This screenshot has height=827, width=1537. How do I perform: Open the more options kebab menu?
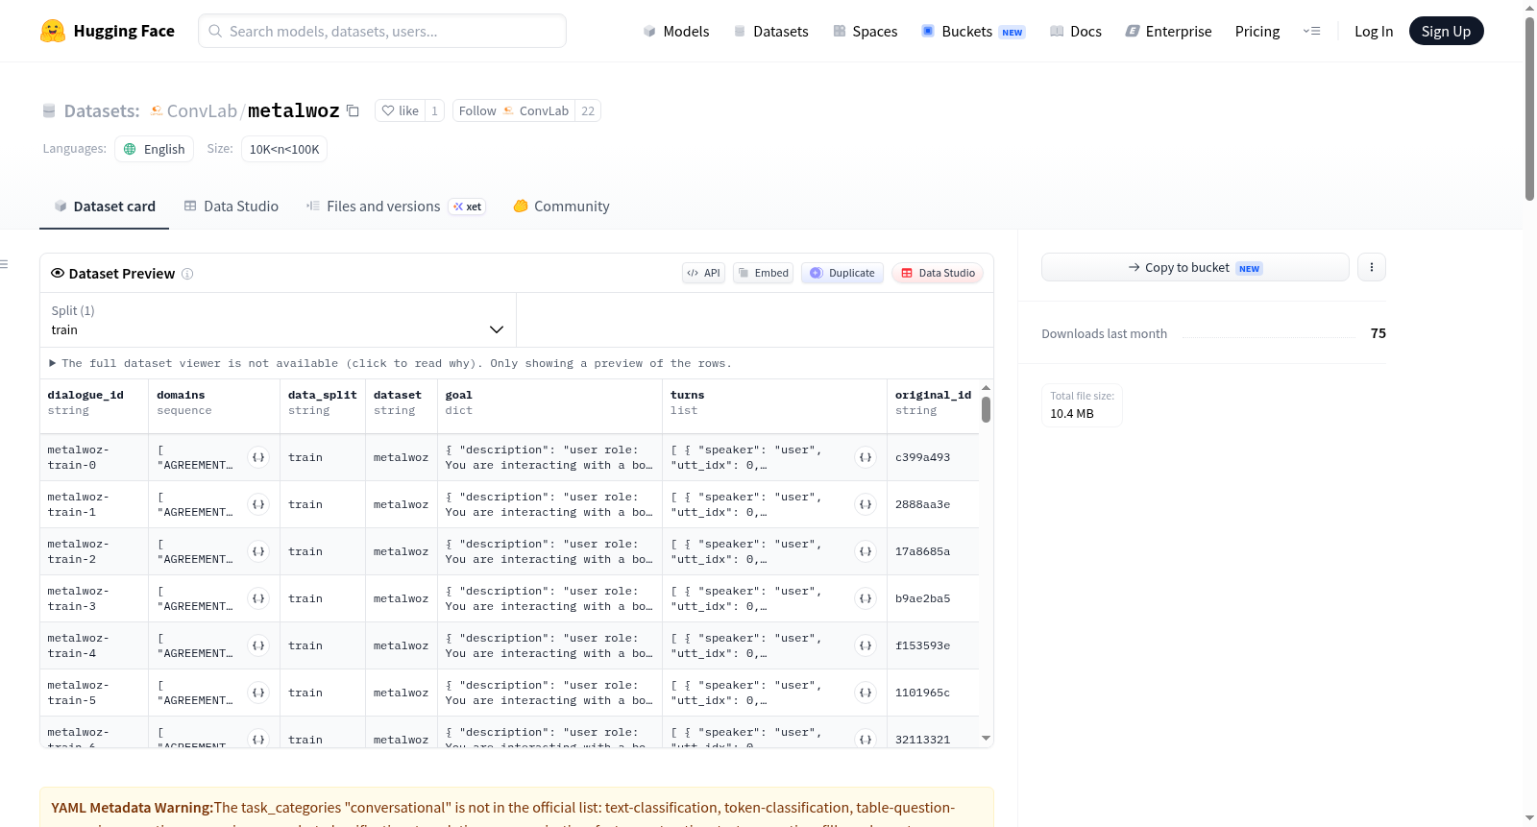tap(1372, 267)
